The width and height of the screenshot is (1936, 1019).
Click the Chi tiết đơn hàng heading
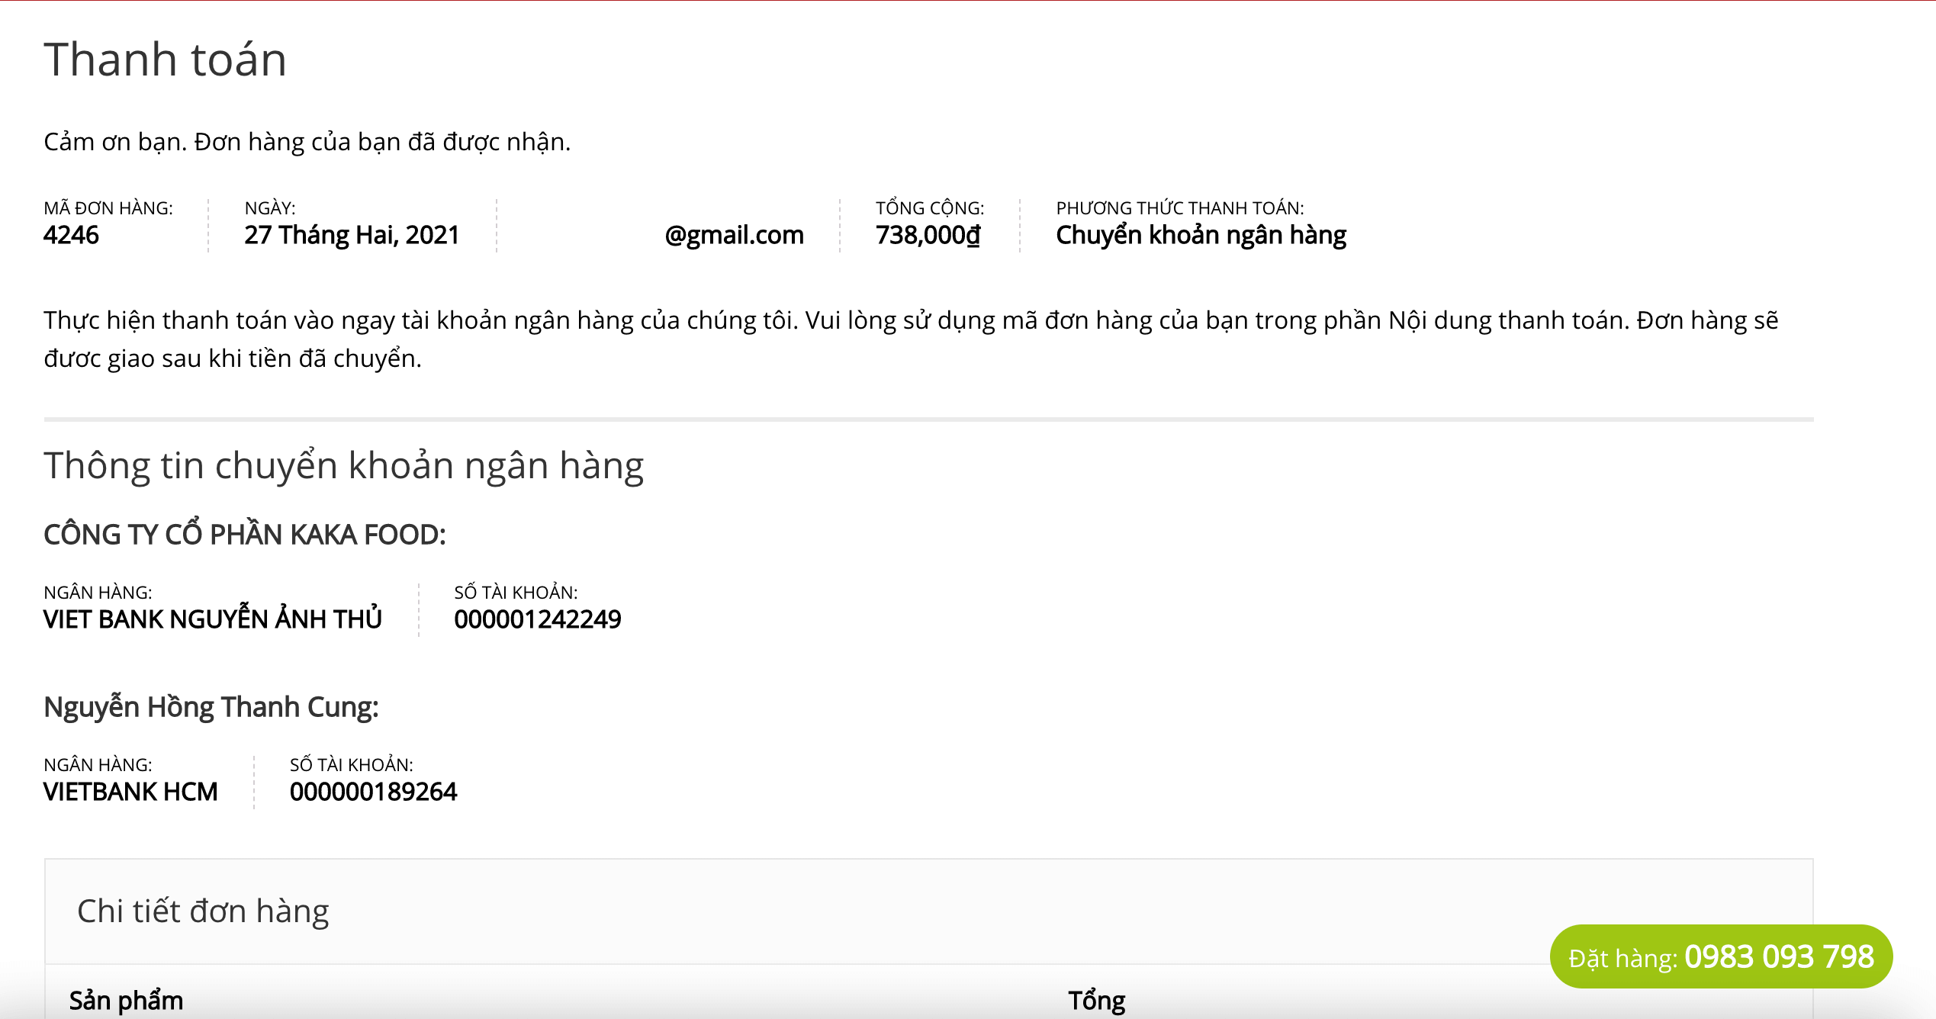click(203, 911)
